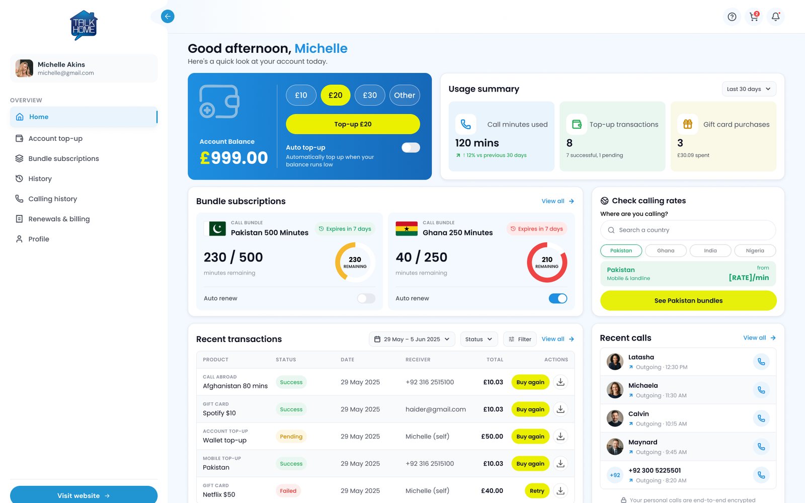Screen dimensions: 805x503
Task: Click See Pakistan bundles button
Action: [688, 301]
